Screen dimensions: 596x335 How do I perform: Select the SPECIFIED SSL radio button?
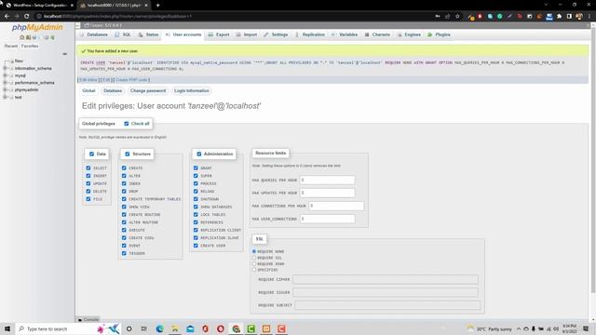pos(254,270)
